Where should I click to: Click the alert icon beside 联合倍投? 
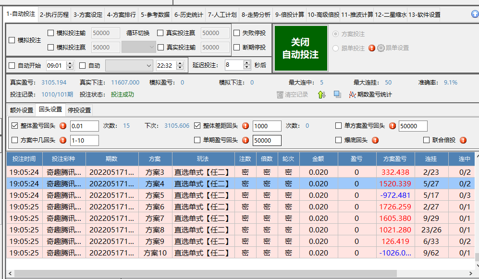(463, 140)
